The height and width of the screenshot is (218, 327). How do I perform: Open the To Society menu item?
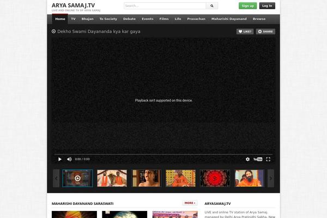108,19
